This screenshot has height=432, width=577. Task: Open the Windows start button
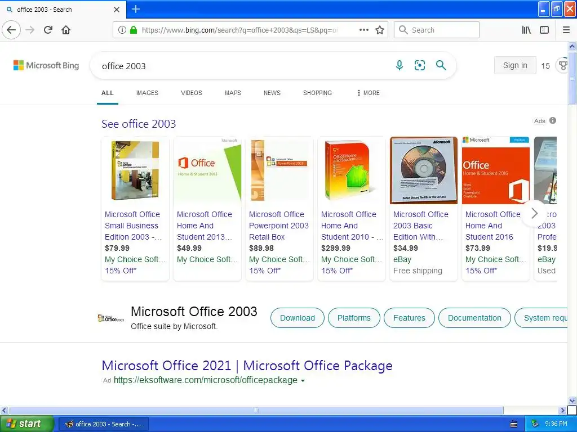[27, 424]
